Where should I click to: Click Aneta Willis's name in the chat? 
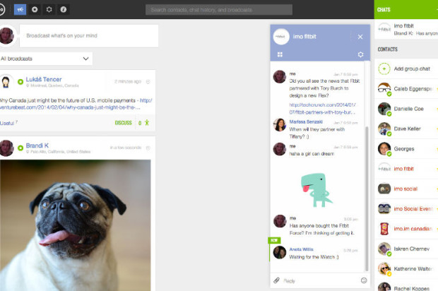tap(301, 249)
